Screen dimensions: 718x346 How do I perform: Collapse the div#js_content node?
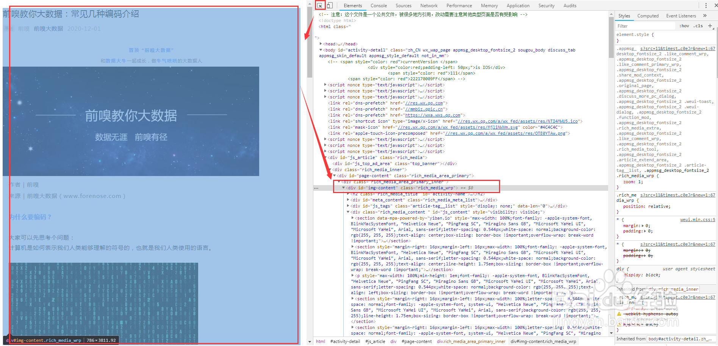[348, 212]
